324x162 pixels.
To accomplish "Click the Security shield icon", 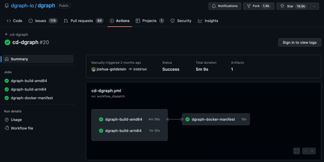I will pyautogui.click(x=173, y=21).
